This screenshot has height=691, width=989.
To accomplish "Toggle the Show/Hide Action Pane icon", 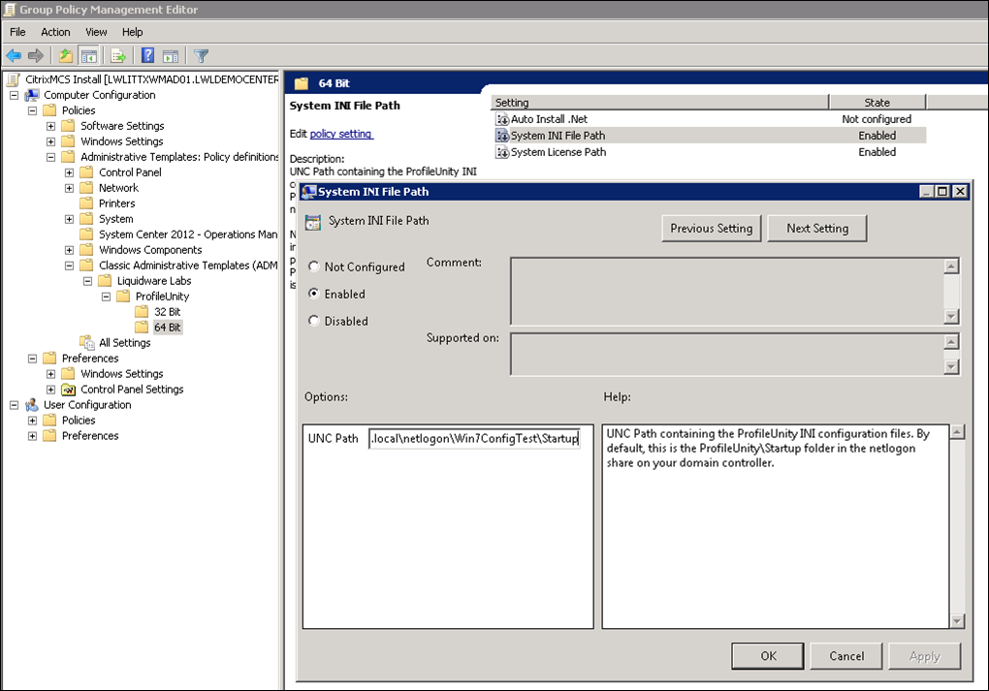I will (171, 56).
